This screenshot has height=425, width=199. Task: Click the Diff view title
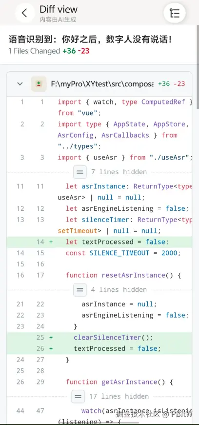pyautogui.click(x=59, y=9)
